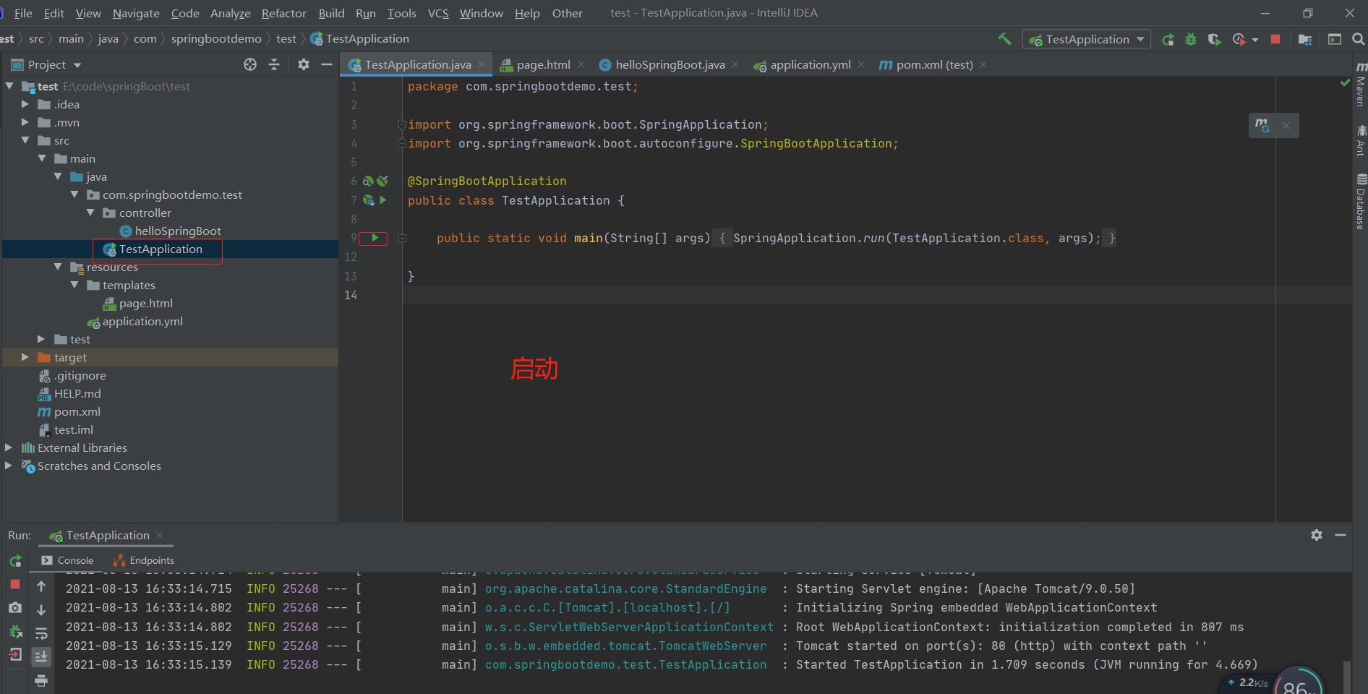Click the Run Anything icon in toolbar
Screen dimensions: 1368x694
point(1335,40)
